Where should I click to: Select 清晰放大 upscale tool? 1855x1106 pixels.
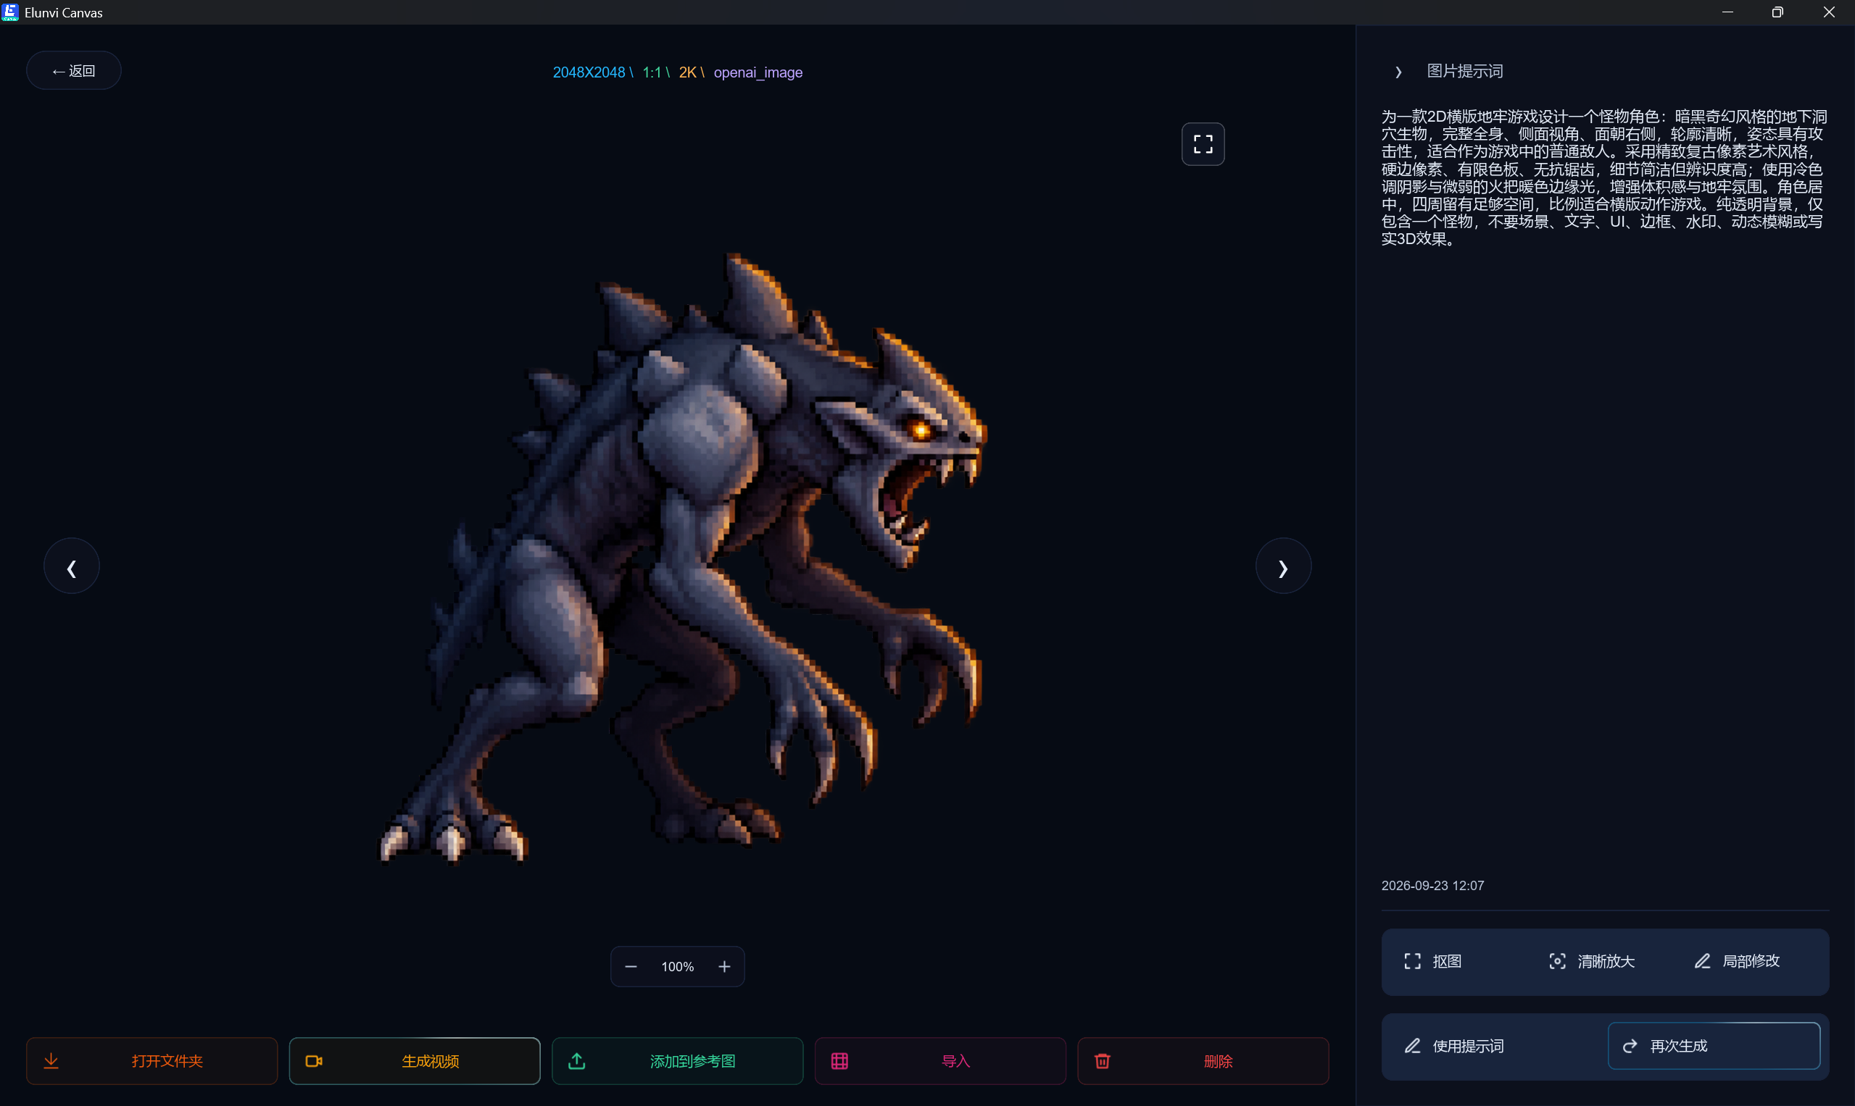[x=1591, y=961]
